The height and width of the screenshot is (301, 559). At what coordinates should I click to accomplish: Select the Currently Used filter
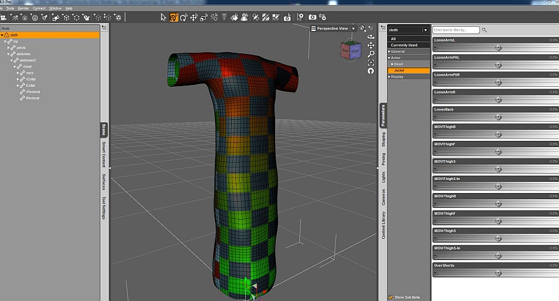pyautogui.click(x=409, y=45)
